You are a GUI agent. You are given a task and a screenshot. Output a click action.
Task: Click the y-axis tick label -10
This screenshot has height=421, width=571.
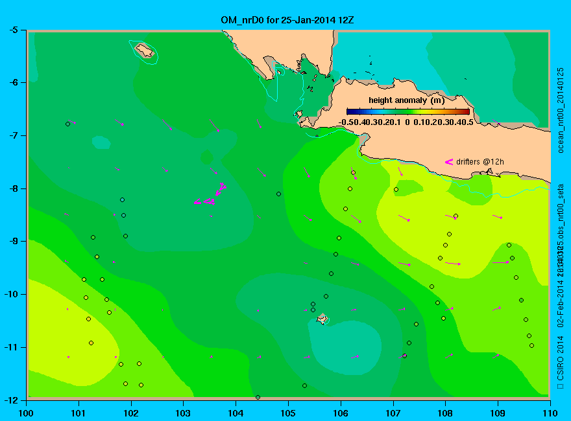tap(11, 294)
